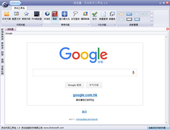Select the black skin swatch
170x130 pixels.
[129, 19]
